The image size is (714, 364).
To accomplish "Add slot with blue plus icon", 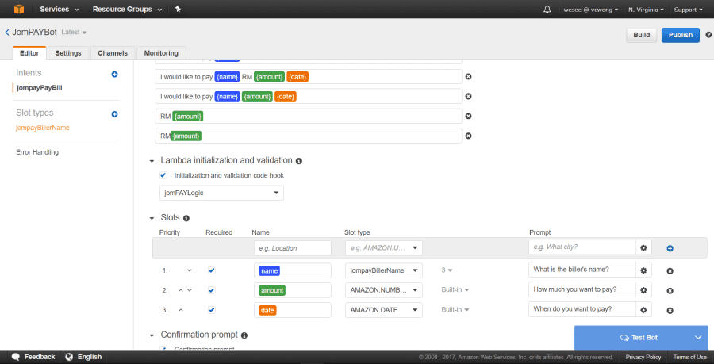I will [x=670, y=248].
